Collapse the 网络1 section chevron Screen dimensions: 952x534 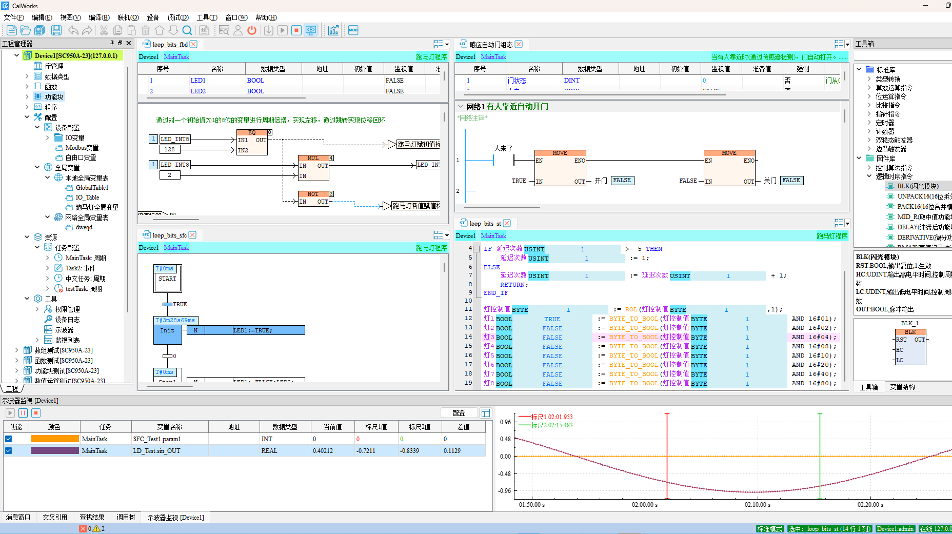(x=461, y=107)
